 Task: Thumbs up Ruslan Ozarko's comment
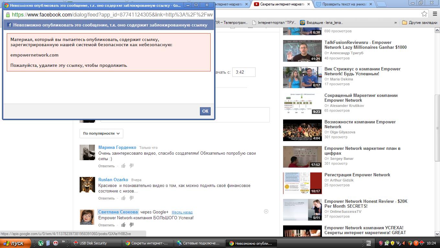(123, 198)
